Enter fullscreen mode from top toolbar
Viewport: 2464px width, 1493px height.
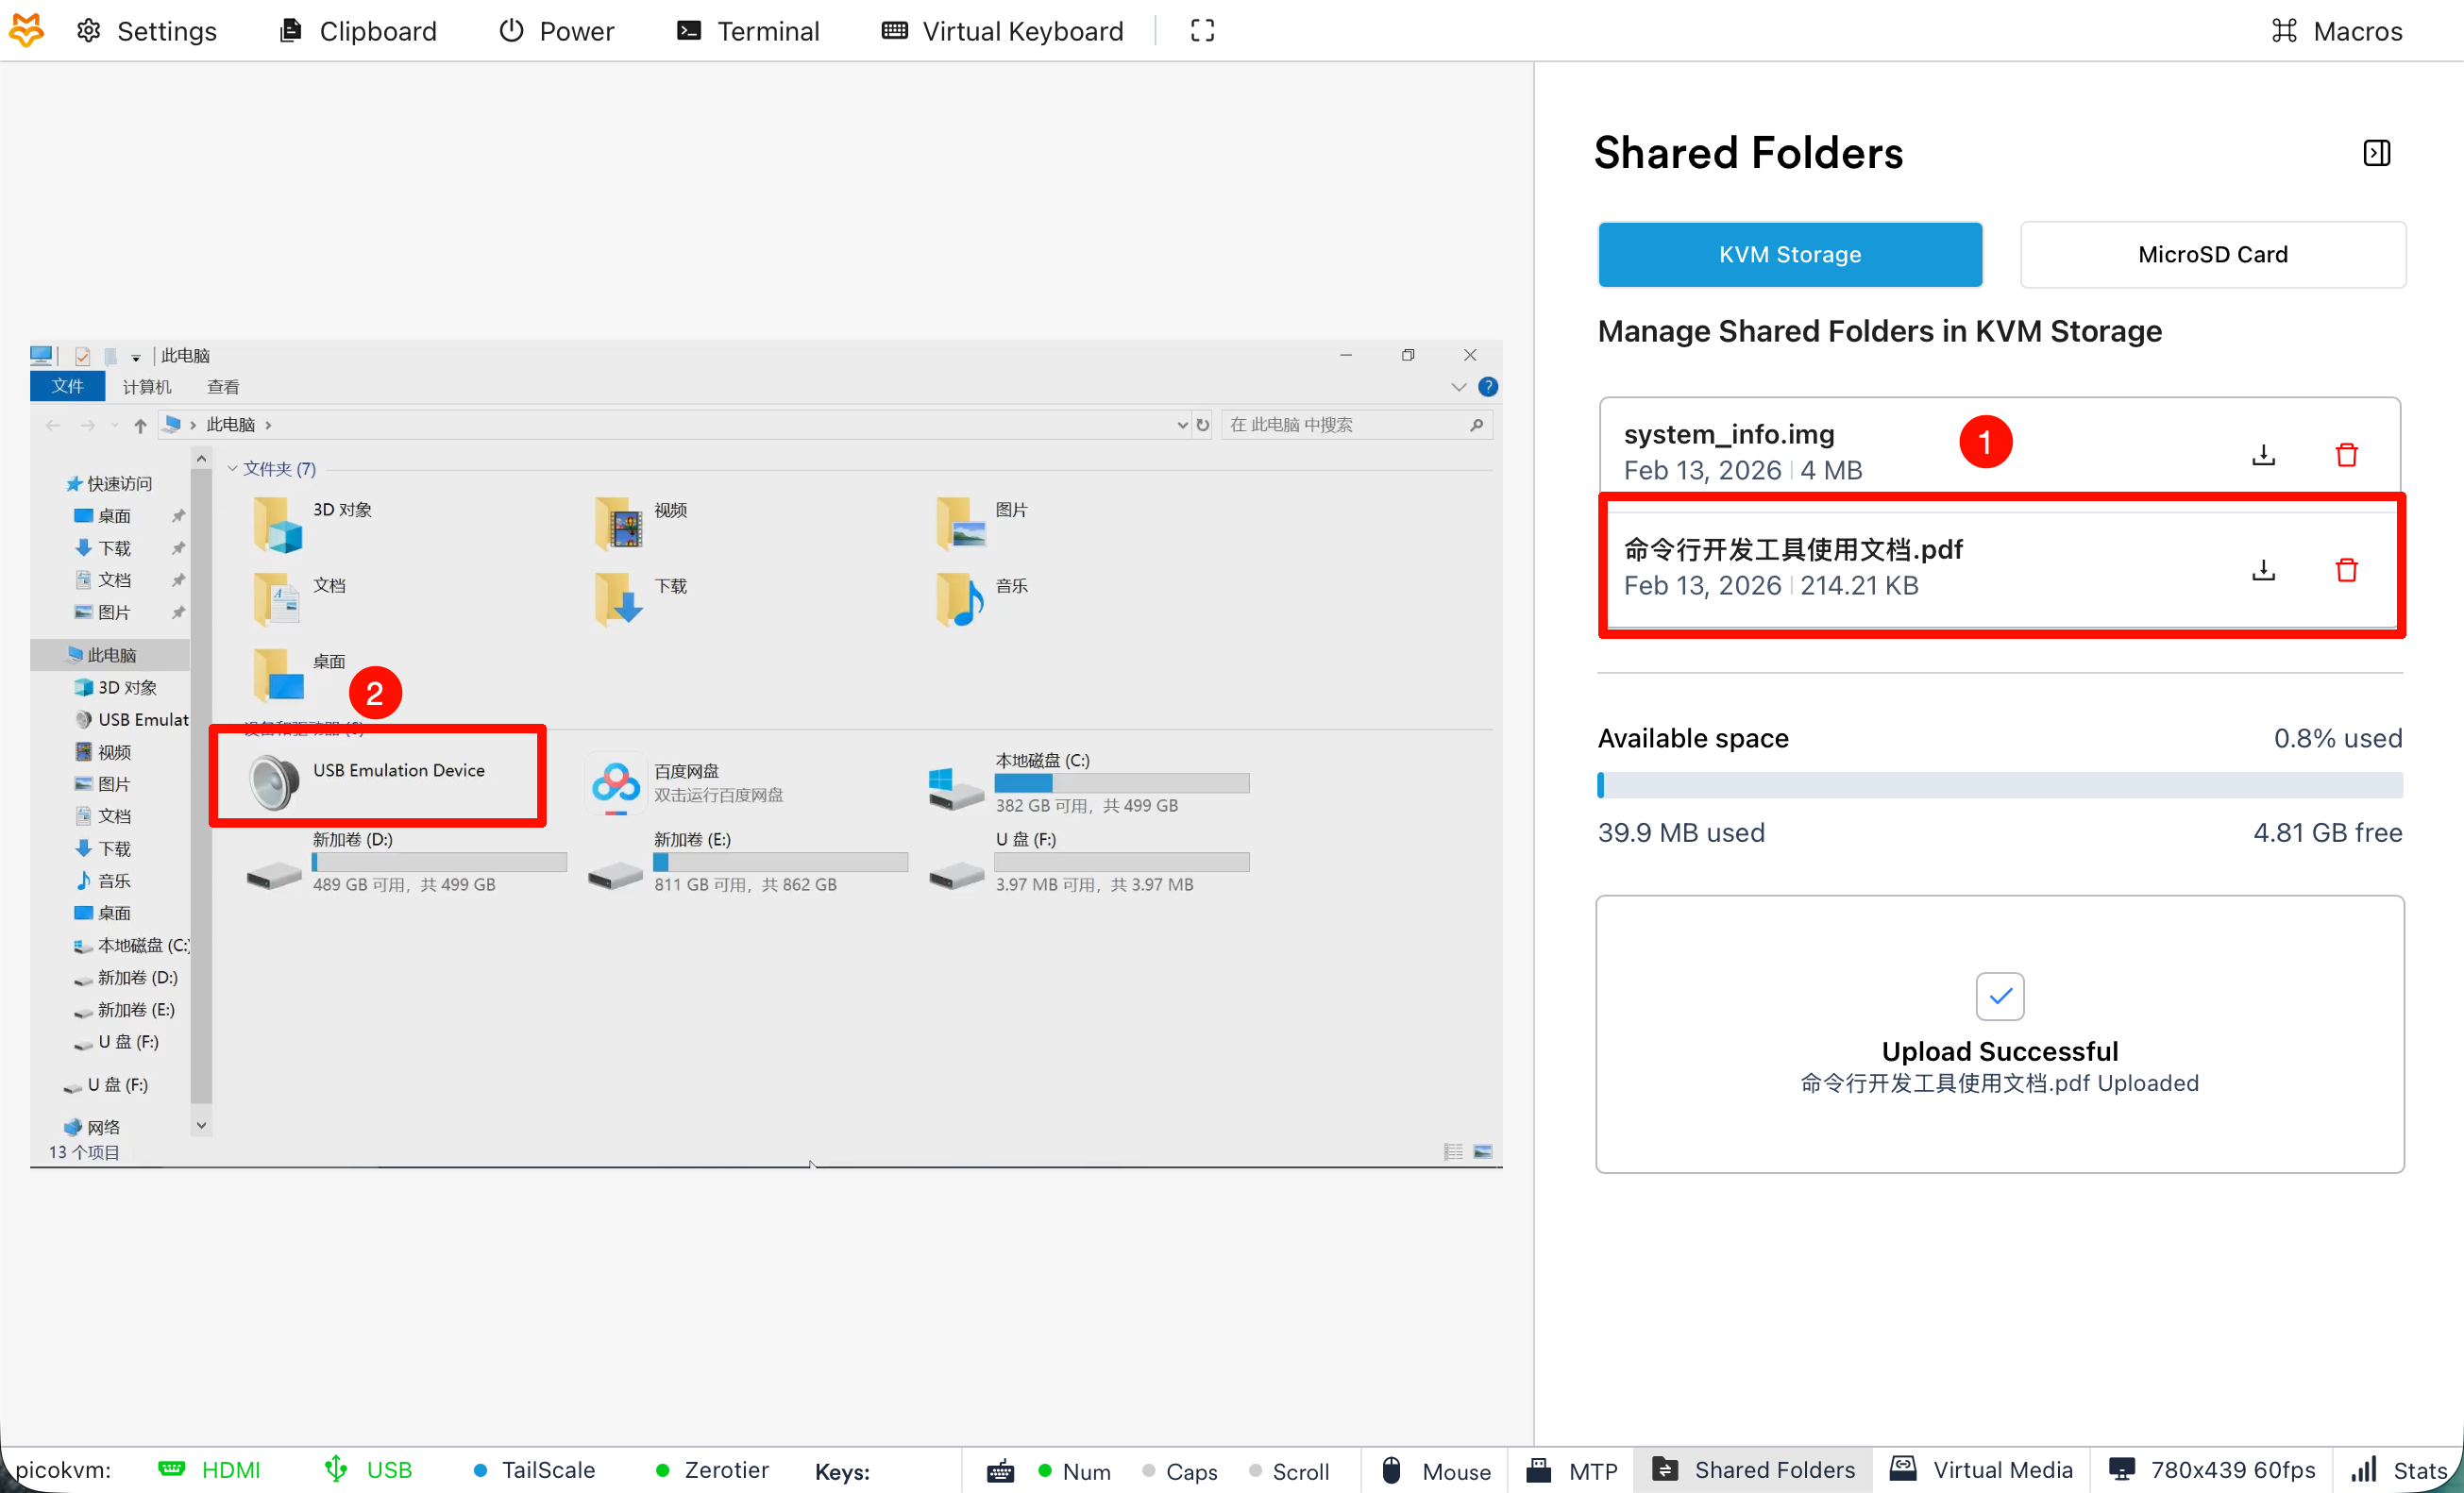coord(1202,31)
